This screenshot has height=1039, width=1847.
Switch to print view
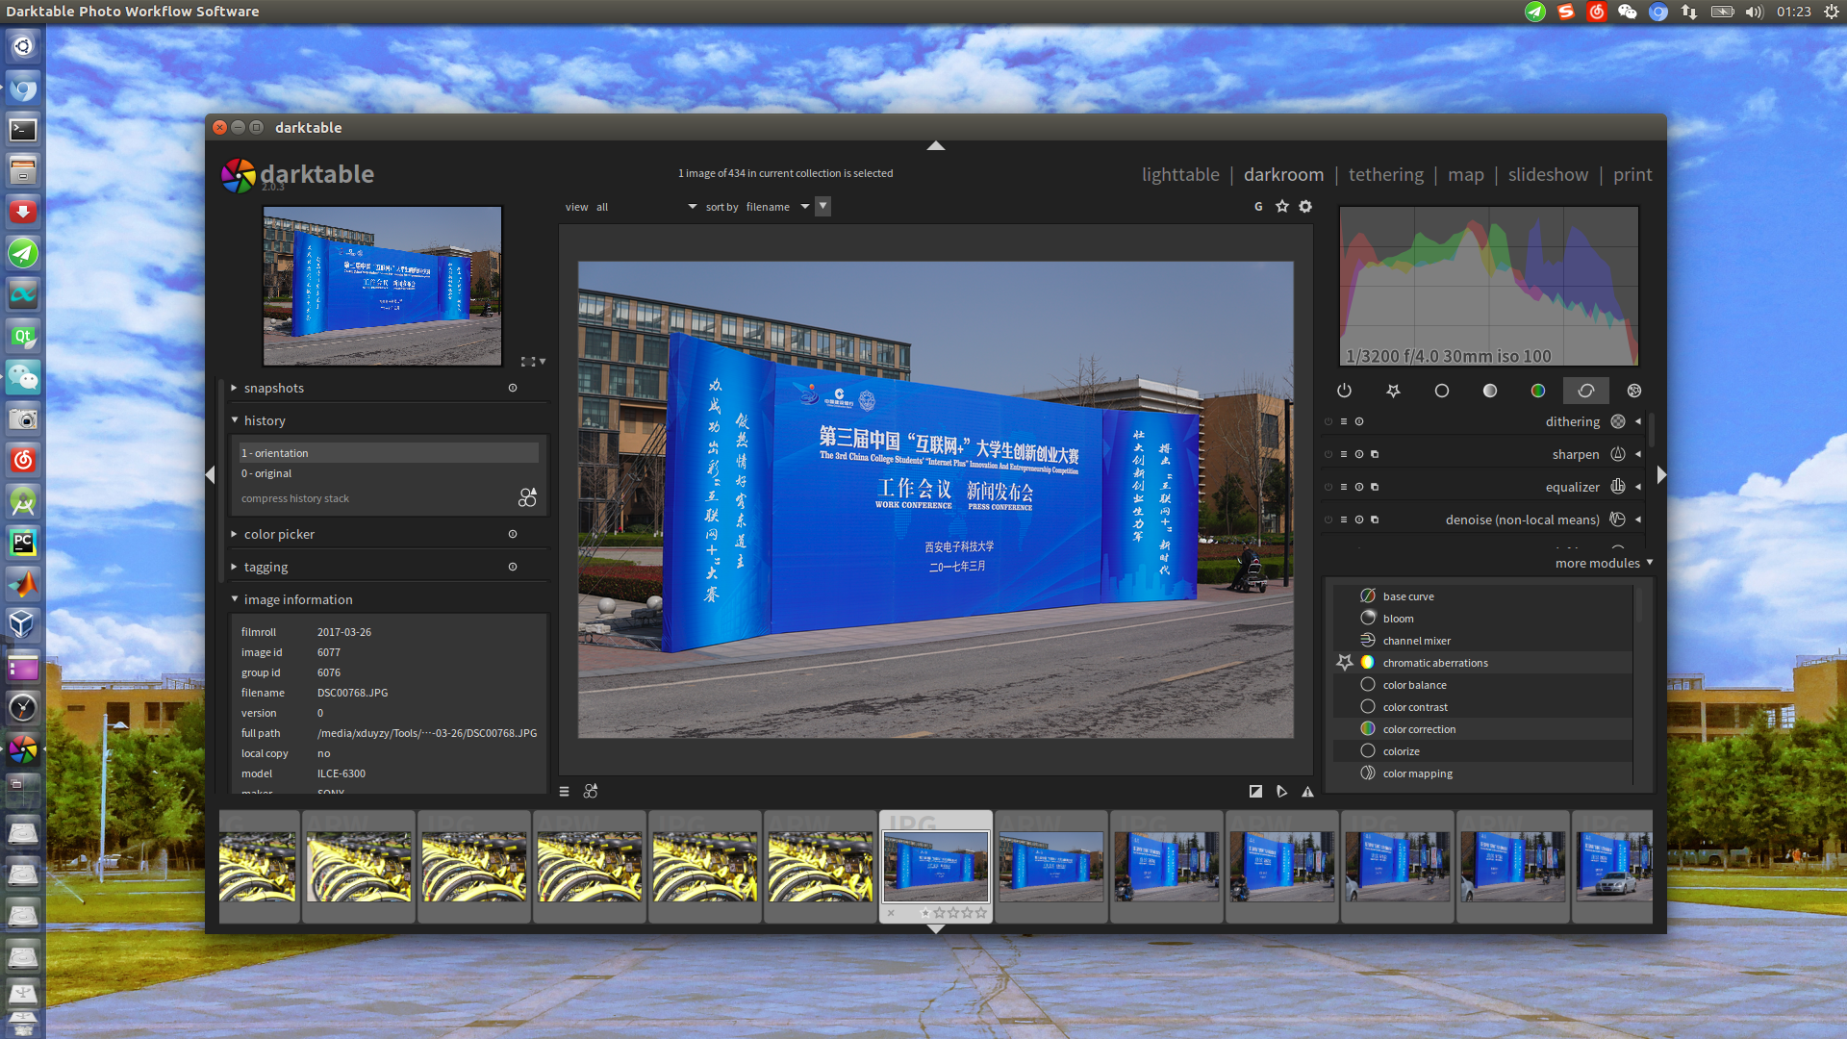(1632, 174)
